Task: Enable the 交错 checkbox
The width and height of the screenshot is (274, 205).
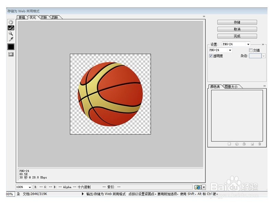Action: [x=251, y=50]
